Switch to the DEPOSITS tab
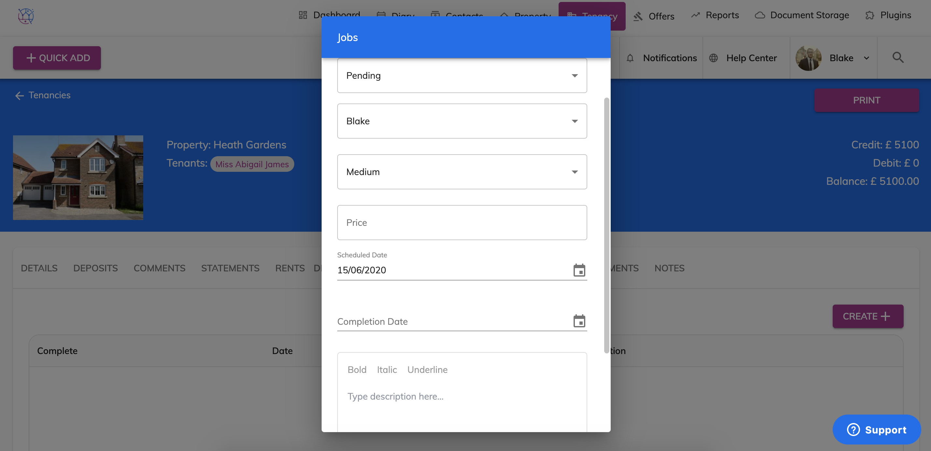 coord(95,268)
